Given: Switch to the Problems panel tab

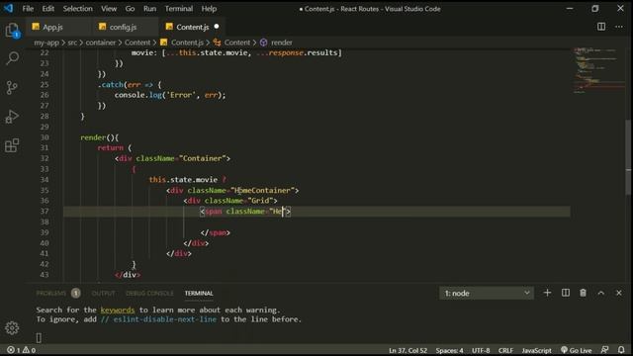Looking at the screenshot, I should coord(51,293).
